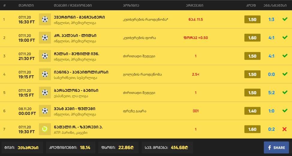Viewport: 292px width, 156px height.
Task: Click the 16:30 FT time in row 1
Action: 26,22
